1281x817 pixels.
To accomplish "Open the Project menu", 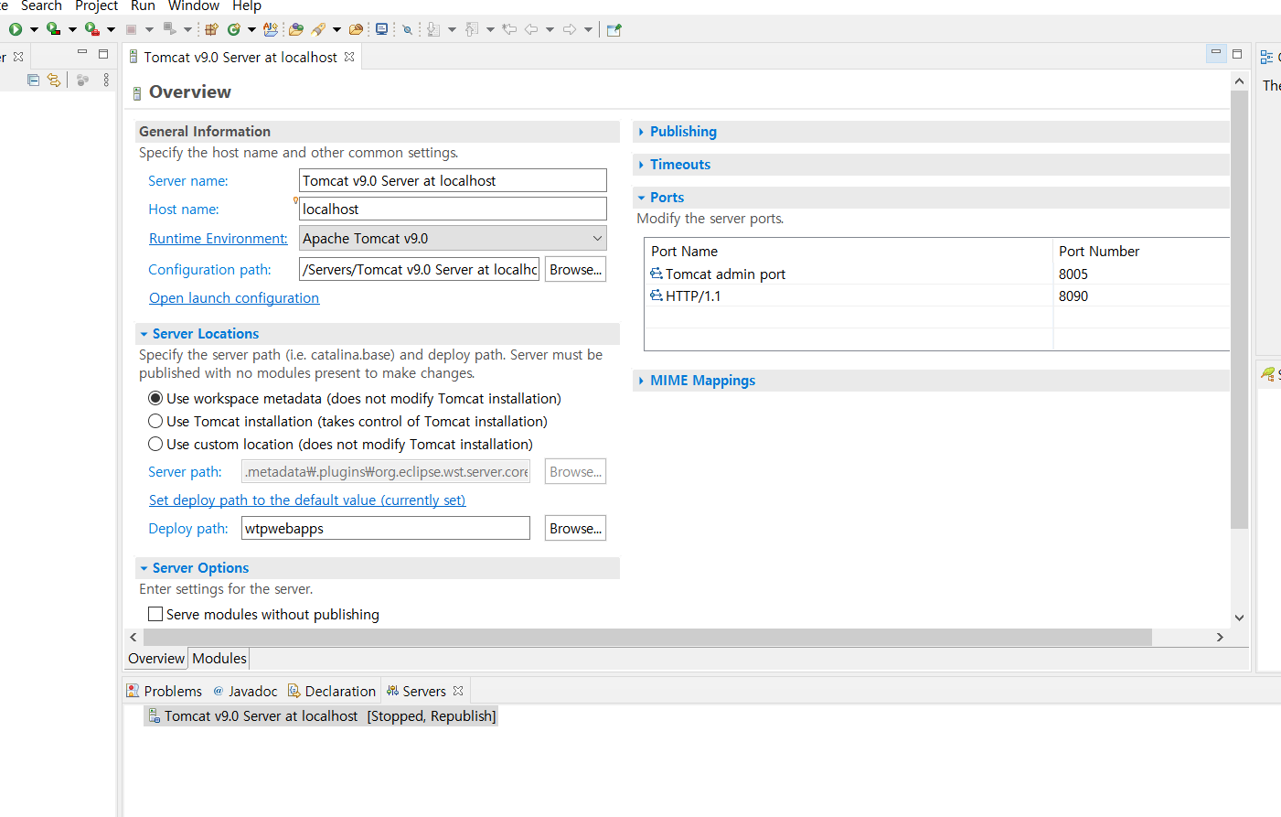I will [97, 6].
